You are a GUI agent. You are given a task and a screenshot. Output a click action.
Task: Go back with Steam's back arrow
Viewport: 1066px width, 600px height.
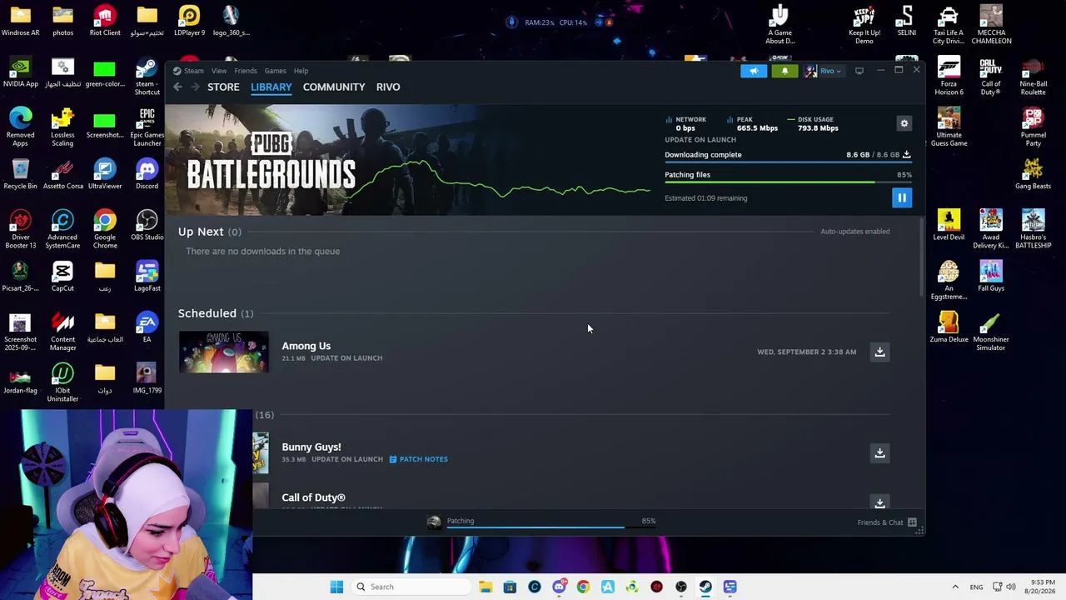(177, 87)
